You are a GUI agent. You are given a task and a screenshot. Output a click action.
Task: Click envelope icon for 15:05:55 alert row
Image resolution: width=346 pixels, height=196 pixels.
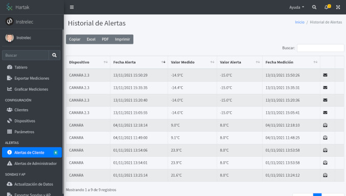click(x=325, y=112)
